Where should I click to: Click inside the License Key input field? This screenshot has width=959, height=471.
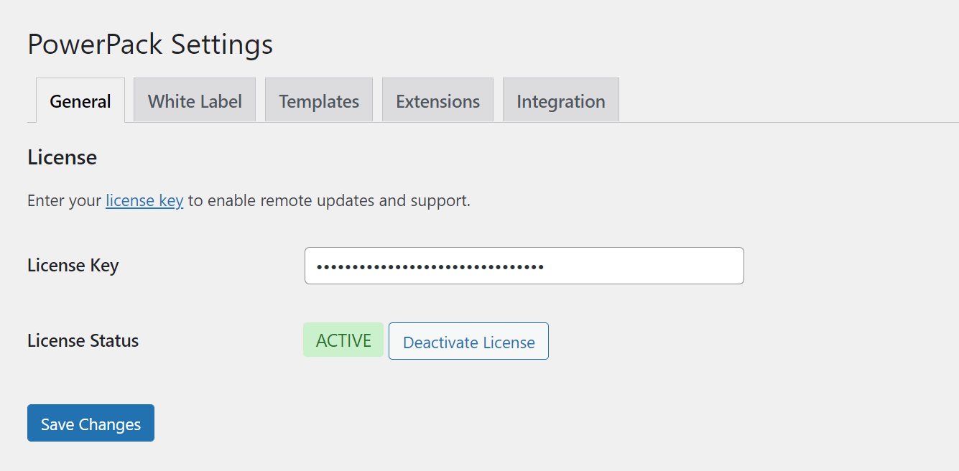click(x=524, y=265)
